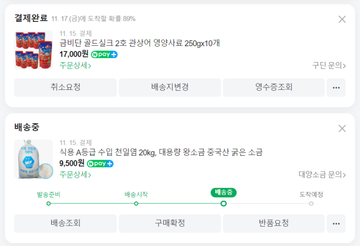Click the 배송중 step on the delivery tracker
Image resolution: width=360 pixels, height=246 pixels.
pyautogui.click(x=223, y=203)
